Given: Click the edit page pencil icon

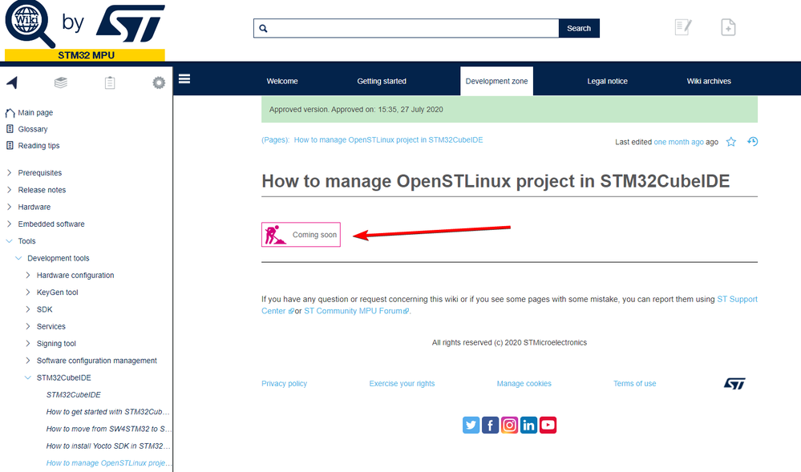Looking at the screenshot, I should 683,27.
